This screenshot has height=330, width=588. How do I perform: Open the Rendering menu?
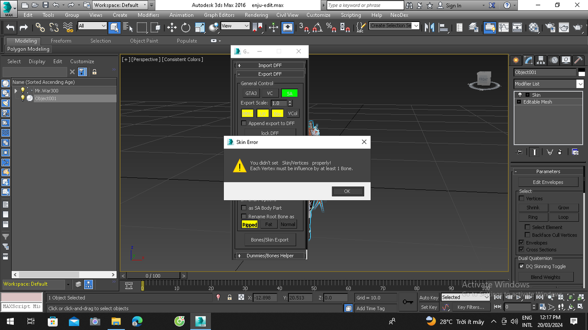pyautogui.click(x=256, y=15)
